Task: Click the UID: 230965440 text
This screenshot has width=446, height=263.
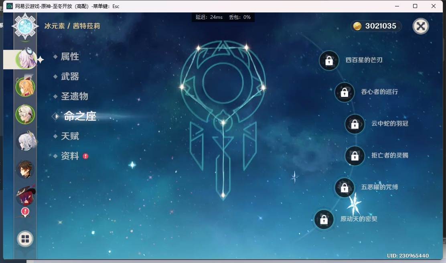Action: [407, 256]
